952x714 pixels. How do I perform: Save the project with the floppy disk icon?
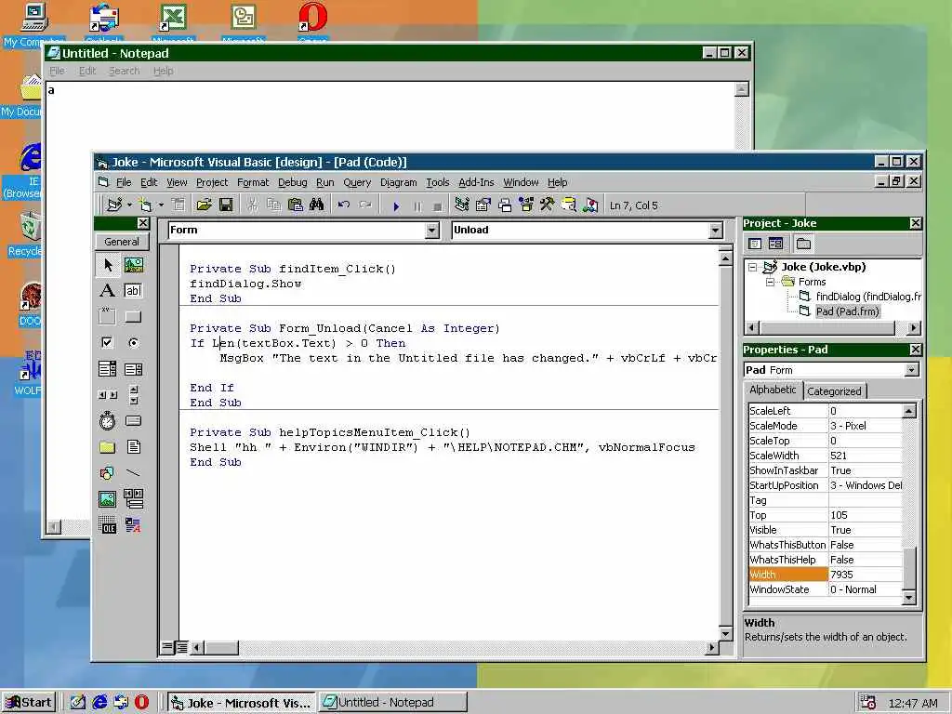pos(226,205)
